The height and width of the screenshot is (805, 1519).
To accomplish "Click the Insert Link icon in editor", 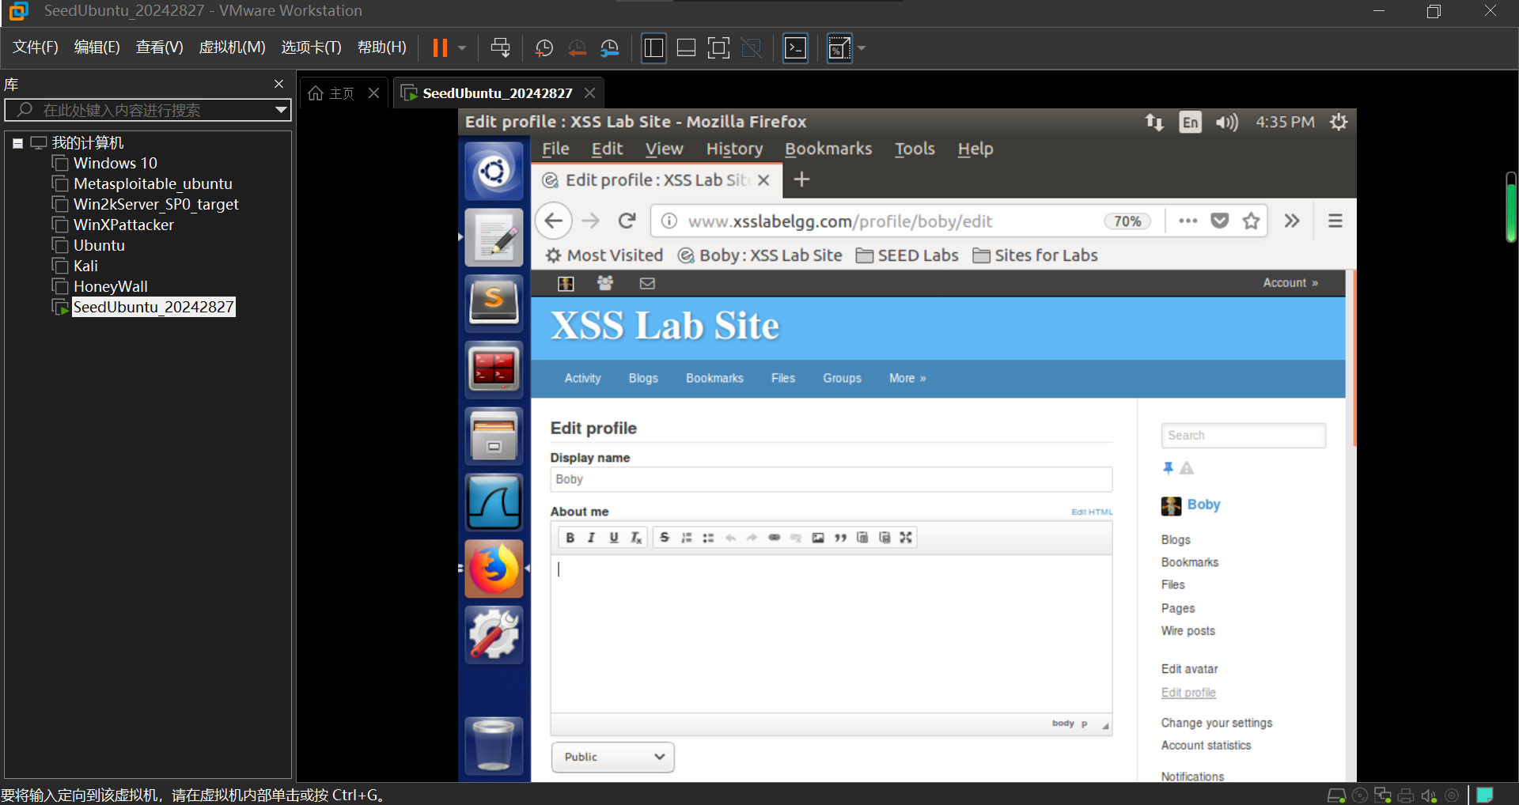I will tap(774, 538).
